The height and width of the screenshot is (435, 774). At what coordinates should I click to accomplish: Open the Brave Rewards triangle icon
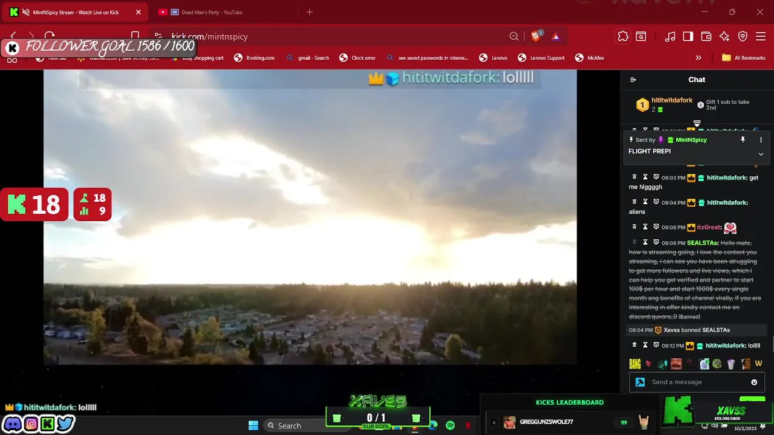[x=556, y=36]
